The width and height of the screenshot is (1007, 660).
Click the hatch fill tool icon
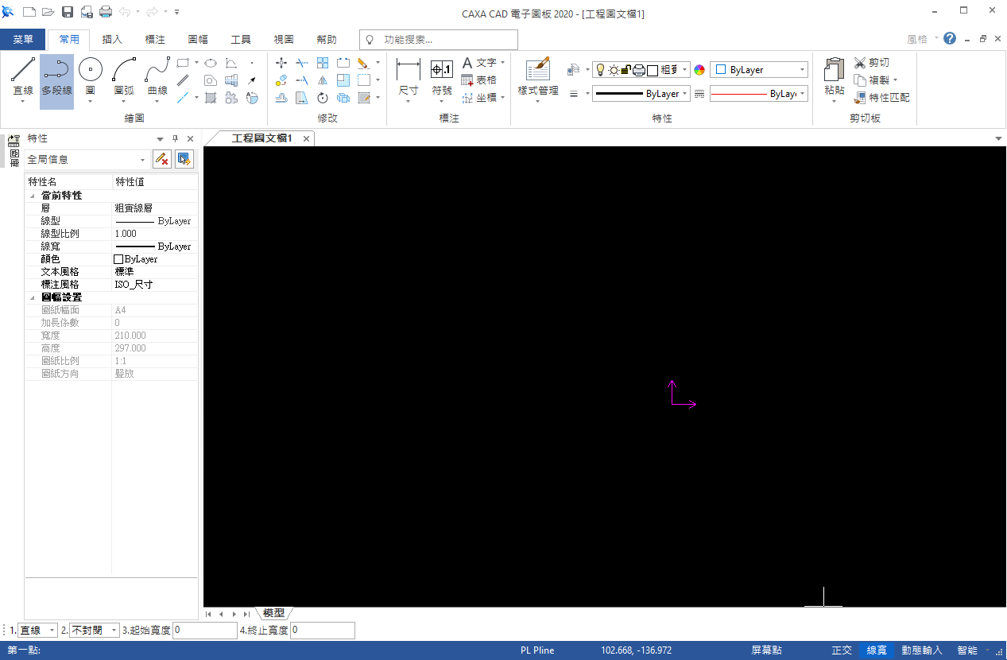point(211,99)
